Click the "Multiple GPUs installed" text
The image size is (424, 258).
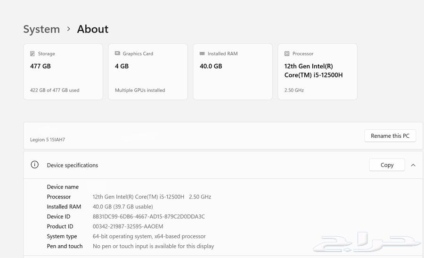pyautogui.click(x=140, y=90)
